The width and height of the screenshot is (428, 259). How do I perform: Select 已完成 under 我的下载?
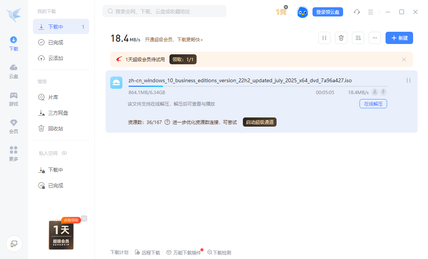click(x=61, y=42)
